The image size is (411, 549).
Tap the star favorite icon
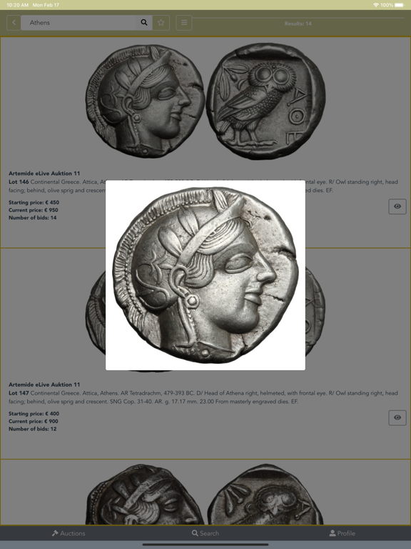pyautogui.click(x=161, y=23)
